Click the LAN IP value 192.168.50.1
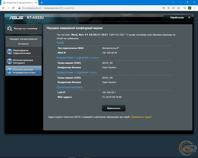The image size is (198, 158). (x=109, y=92)
